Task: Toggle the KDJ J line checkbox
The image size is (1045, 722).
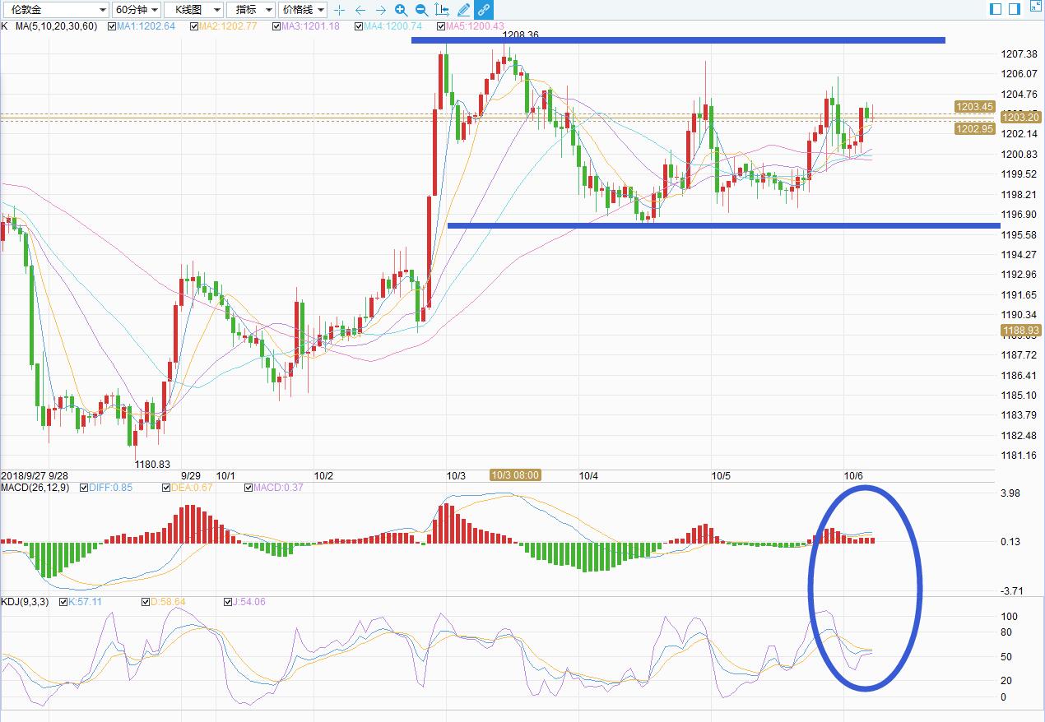Action: [x=228, y=602]
